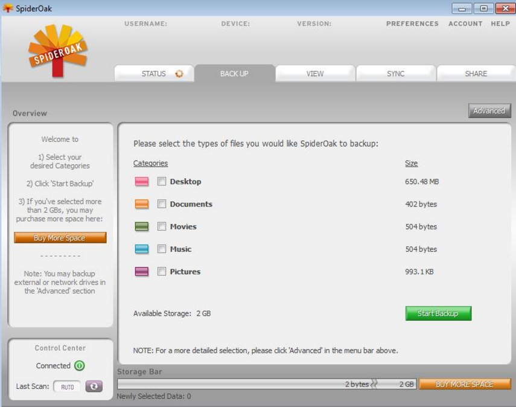Click the SpiderOak title bar app icon
Screen dimensions: 516x407
click(x=8, y=8)
